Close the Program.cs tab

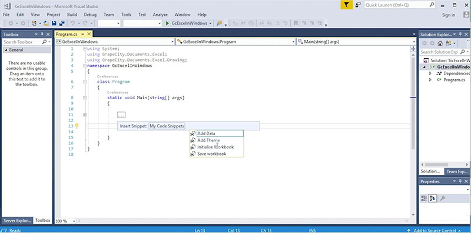(x=88, y=34)
